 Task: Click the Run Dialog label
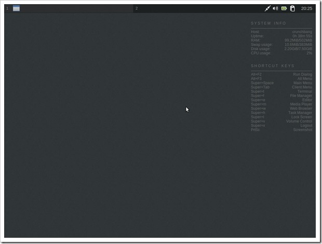[302, 74]
